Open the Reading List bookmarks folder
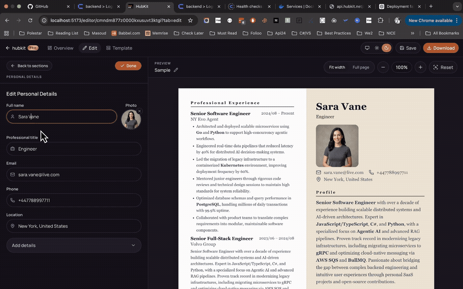The image size is (463, 289). click(x=63, y=33)
